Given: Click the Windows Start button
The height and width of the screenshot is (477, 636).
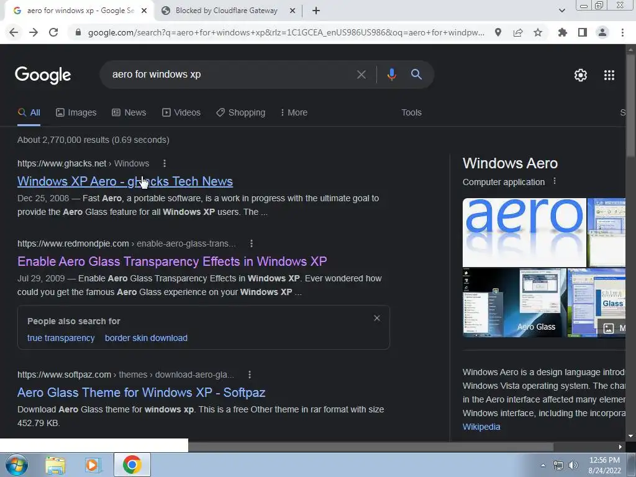Looking at the screenshot, I should 16,465.
